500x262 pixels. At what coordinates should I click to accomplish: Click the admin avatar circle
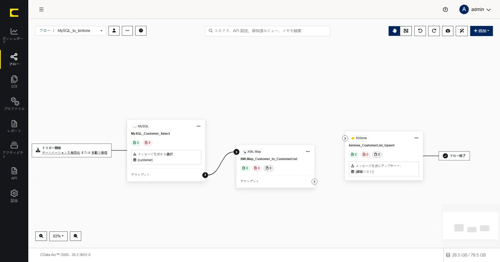(464, 10)
